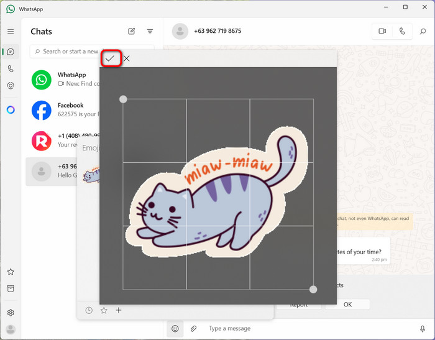Open the Settings gear icon
The height and width of the screenshot is (340, 435).
pyautogui.click(x=11, y=313)
